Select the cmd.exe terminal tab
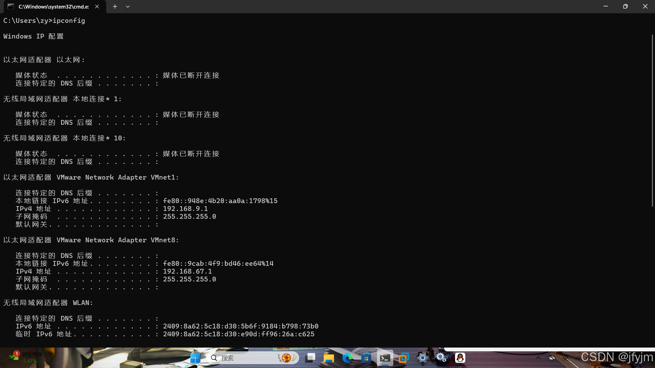This screenshot has height=368, width=655. (54, 6)
